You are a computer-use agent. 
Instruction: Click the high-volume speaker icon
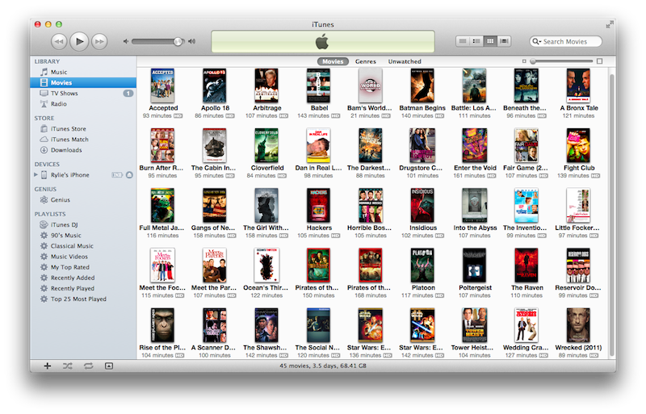pos(191,41)
